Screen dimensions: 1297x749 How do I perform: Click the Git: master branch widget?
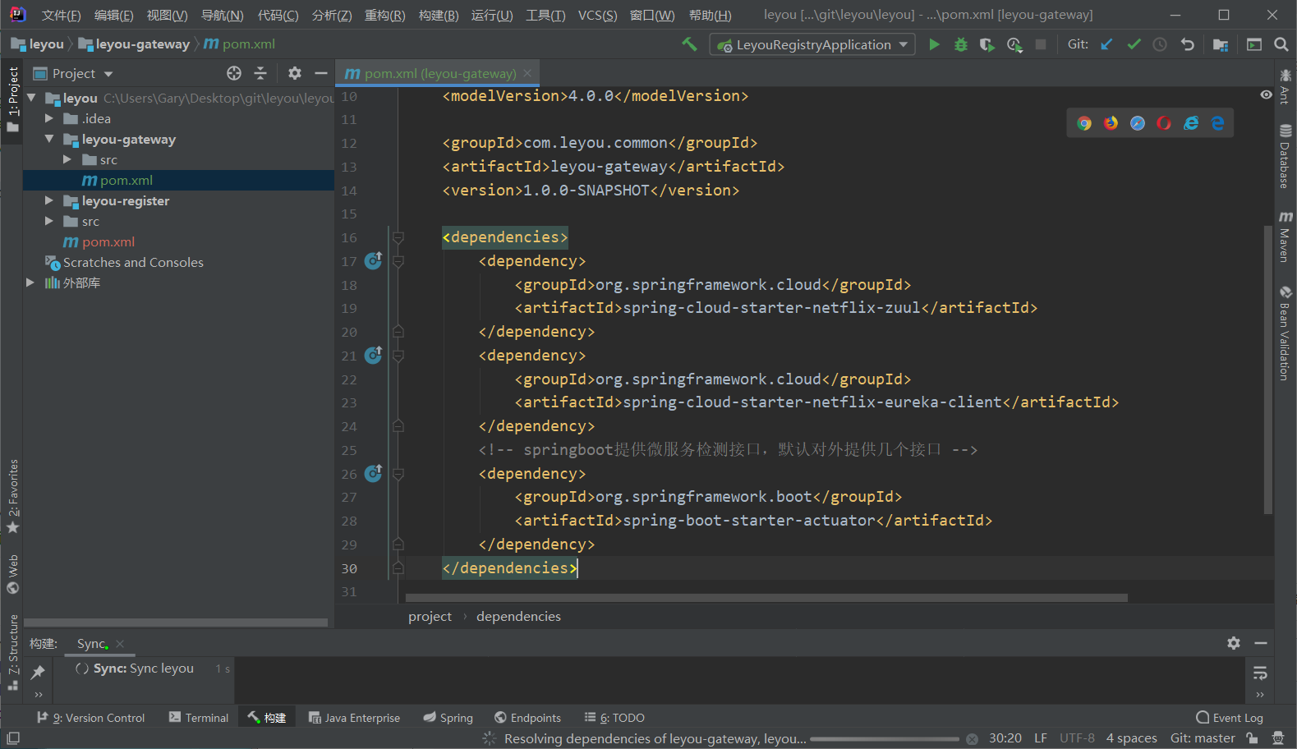click(1203, 738)
